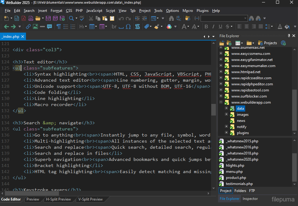Open the color picker icon in the toolbar
The height and width of the screenshot is (206, 298).
point(169,27)
